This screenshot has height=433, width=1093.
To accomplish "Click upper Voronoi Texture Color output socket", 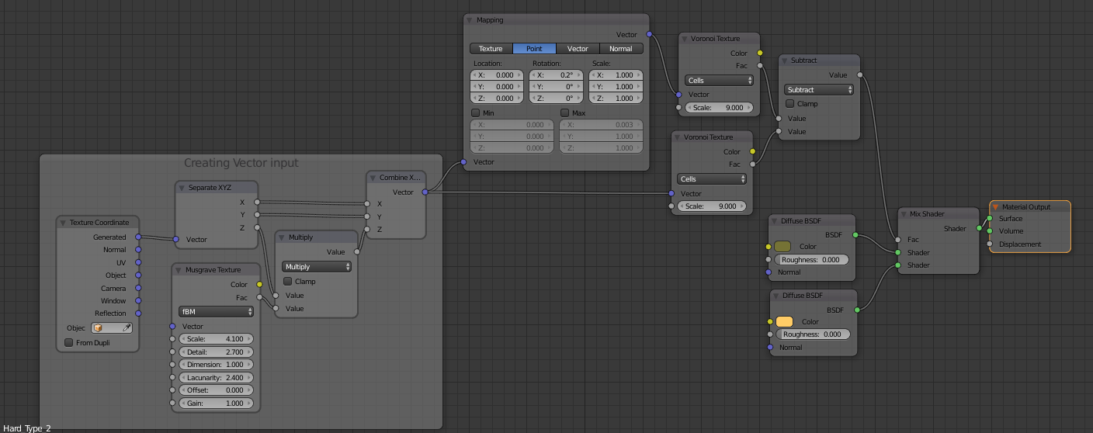I will [759, 53].
